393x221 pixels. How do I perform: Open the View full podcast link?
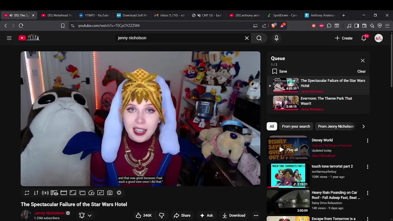[x=323, y=156]
